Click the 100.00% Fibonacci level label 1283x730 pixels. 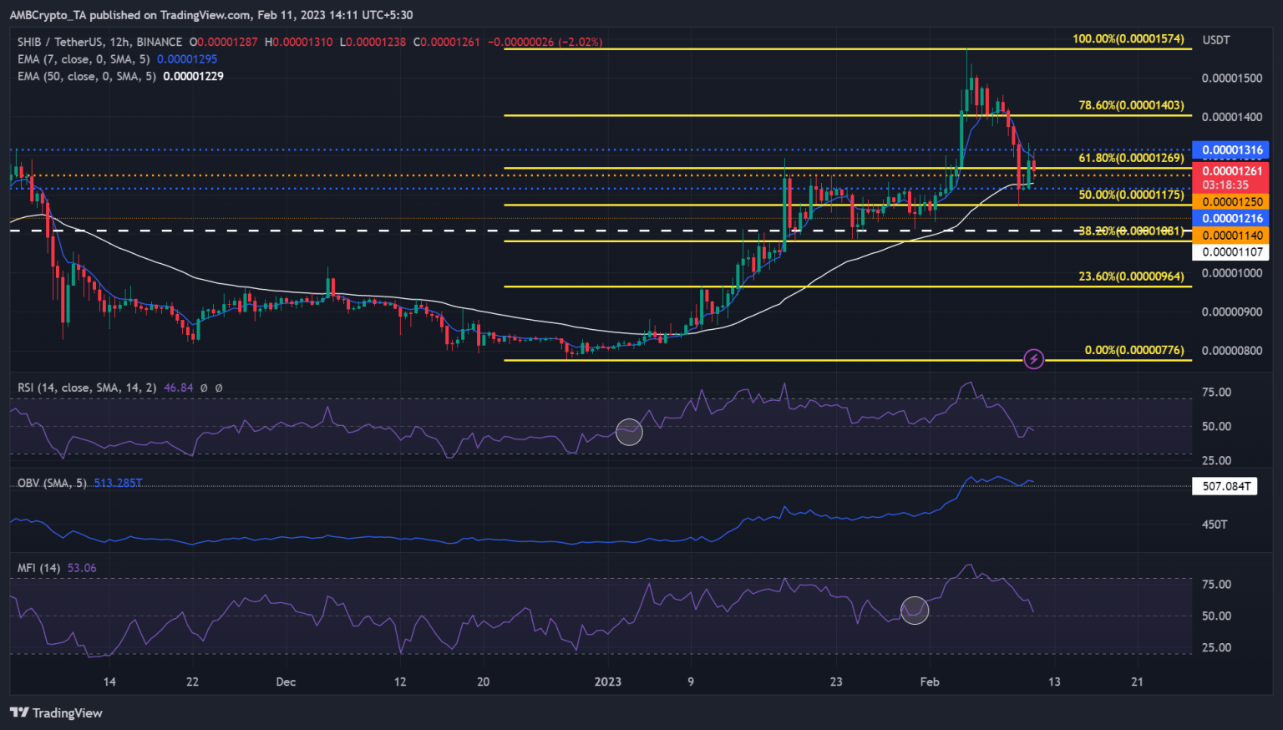coord(1128,39)
